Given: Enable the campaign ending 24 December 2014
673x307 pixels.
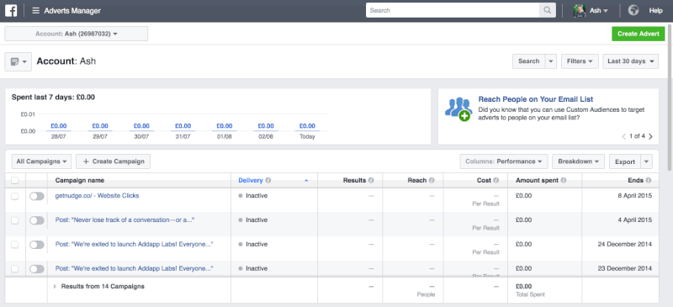Looking at the screenshot, I should click(x=37, y=245).
